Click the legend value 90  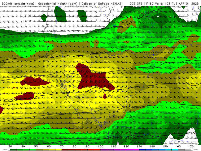coord(88,146)
